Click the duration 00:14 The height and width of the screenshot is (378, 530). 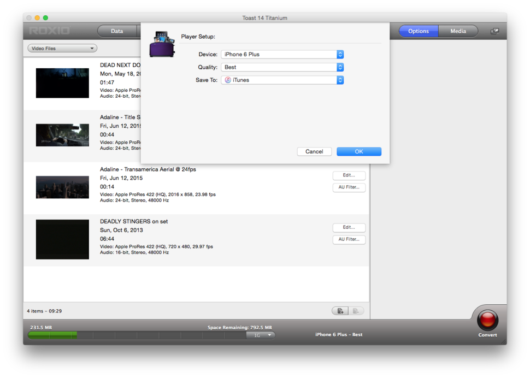107,187
